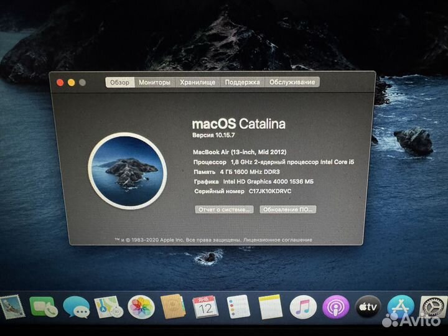Launch FaceTime from the Dock

pos(44,307)
